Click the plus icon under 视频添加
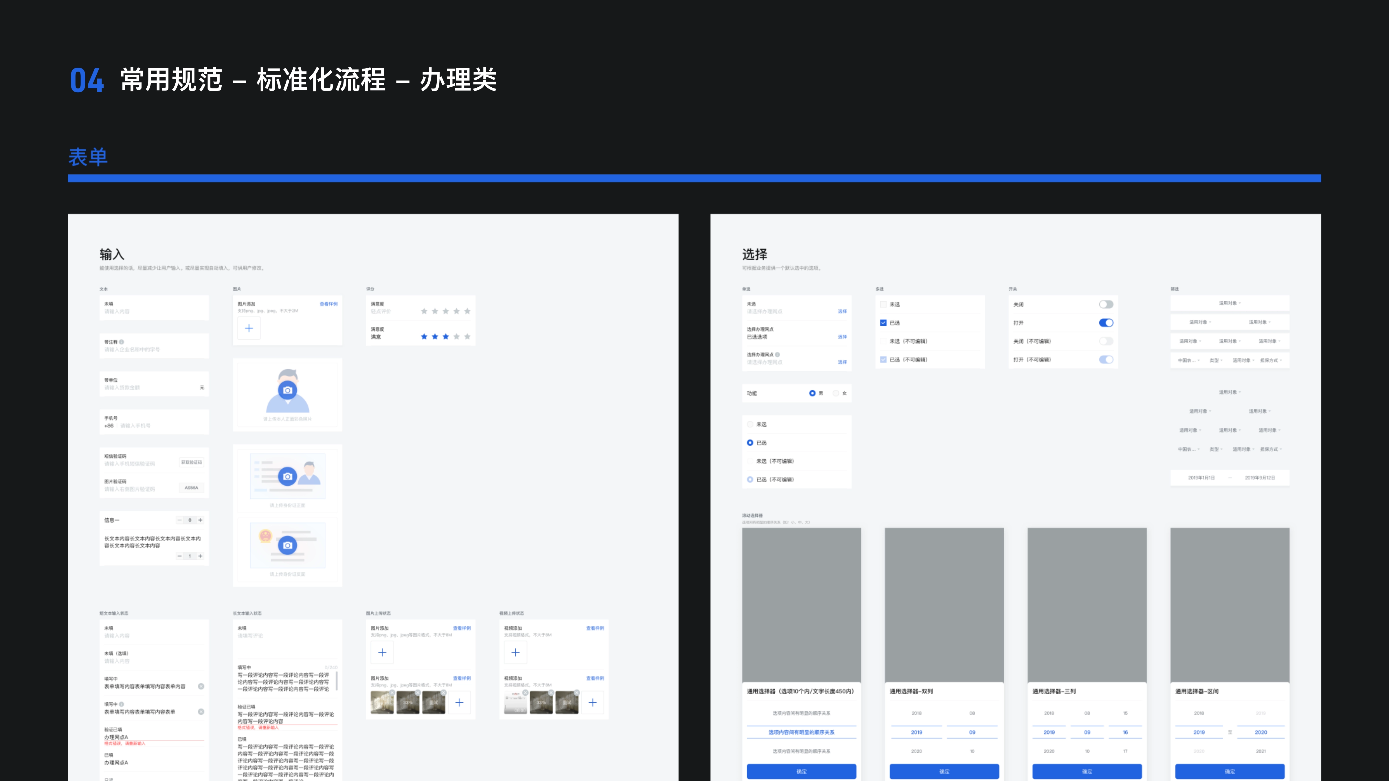 [x=515, y=652]
